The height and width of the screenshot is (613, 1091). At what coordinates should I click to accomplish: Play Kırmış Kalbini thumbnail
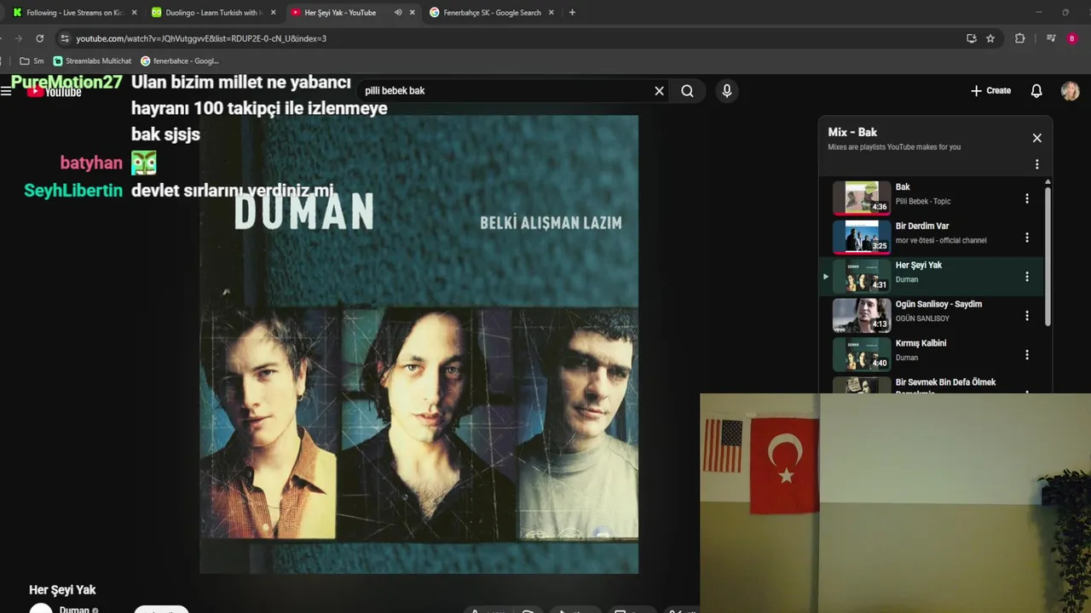tap(862, 355)
